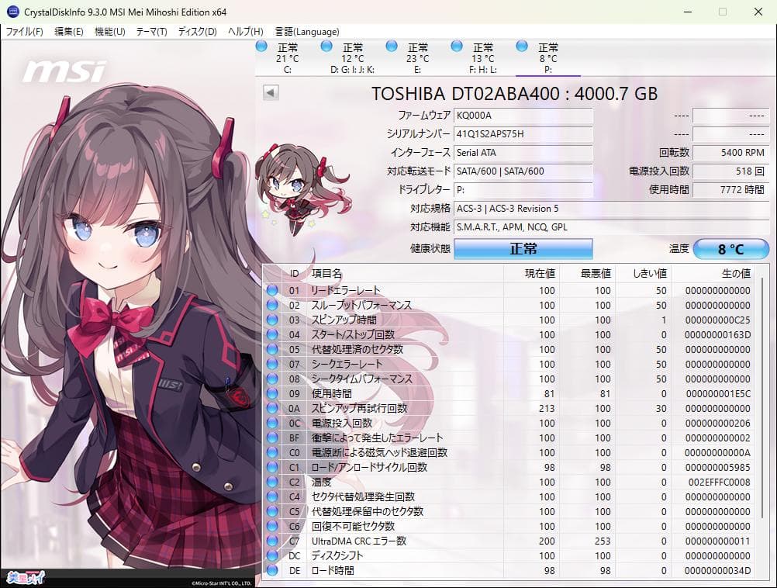777x588 pixels.
Task: Select the F: H: L: disk tab
Action: pyautogui.click(x=482, y=58)
